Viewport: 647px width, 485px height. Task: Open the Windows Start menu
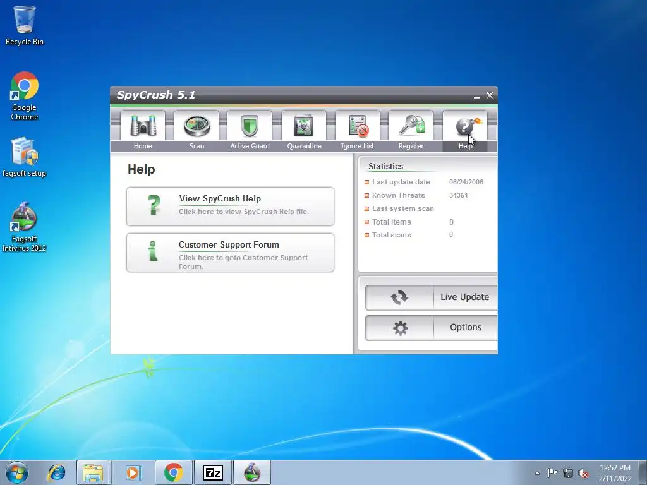click(17, 472)
